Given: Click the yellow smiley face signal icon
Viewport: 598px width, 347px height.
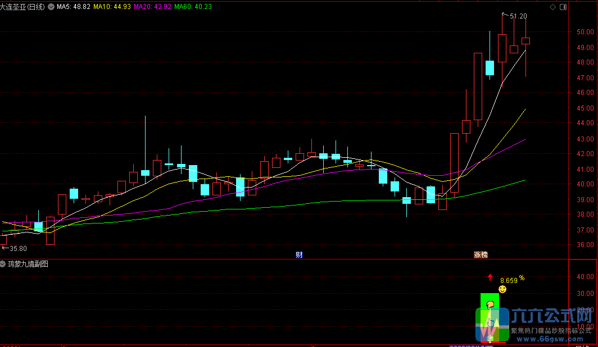Looking at the screenshot, I should pyautogui.click(x=502, y=290).
